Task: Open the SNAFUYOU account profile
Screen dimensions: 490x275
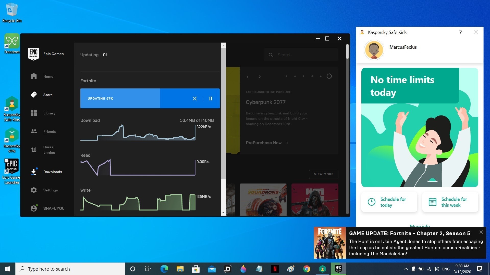Action: pyautogui.click(x=47, y=208)
